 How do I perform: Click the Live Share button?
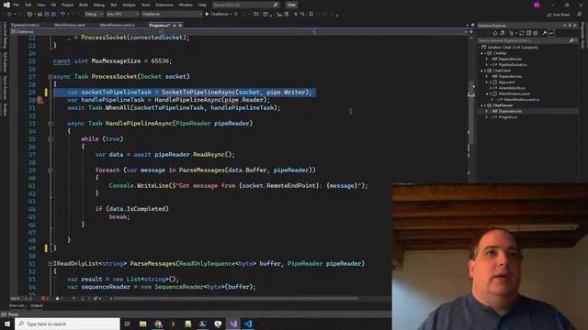559,15
